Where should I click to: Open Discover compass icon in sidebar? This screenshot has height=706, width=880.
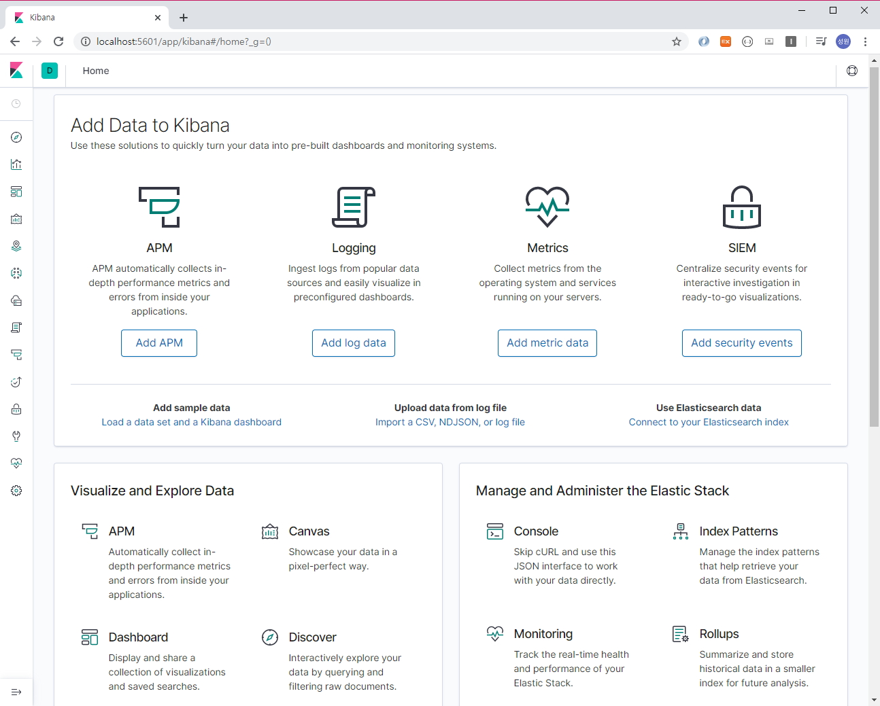click(x=16, y=137)
